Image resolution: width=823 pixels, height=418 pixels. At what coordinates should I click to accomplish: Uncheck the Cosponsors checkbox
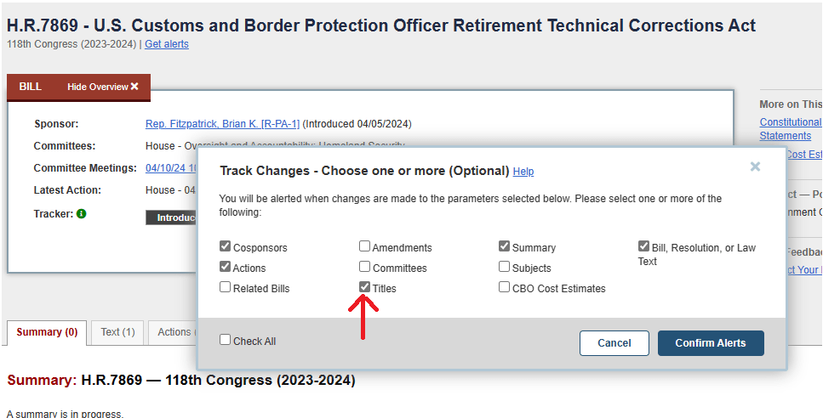click(x=226, y=246)
